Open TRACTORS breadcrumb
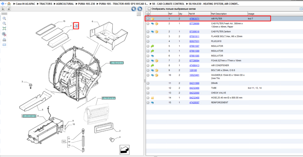Image resolution: width=303 pixels, height=157 pixels. pyautogui.click(x=46, y=4)
